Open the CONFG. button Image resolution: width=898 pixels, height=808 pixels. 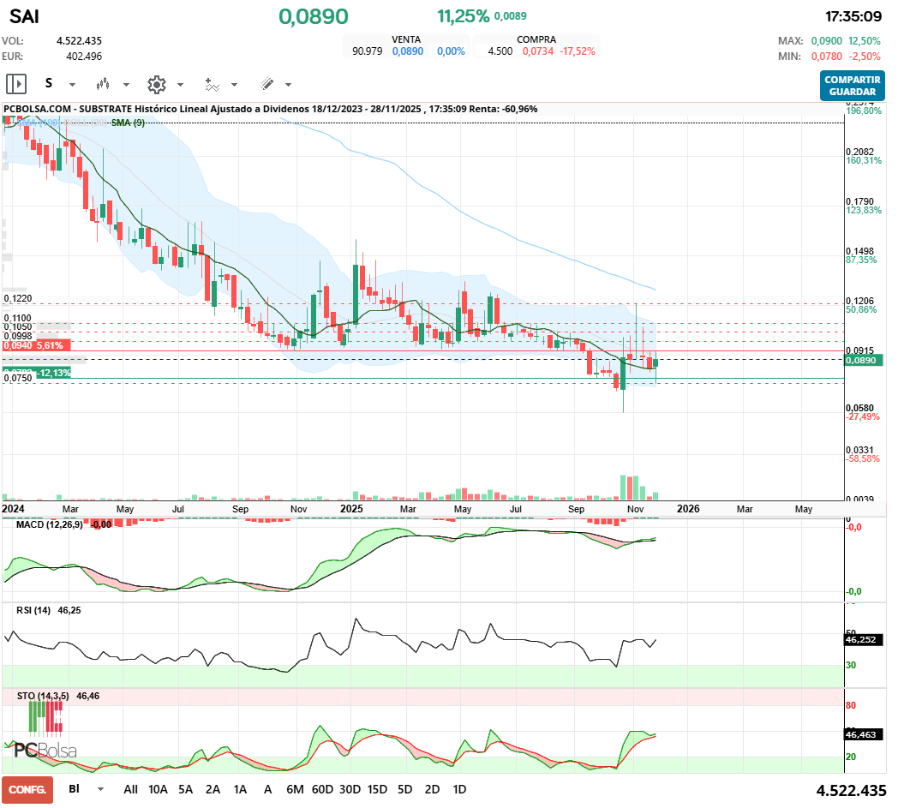pyautogui.click(x=27, y=789)
